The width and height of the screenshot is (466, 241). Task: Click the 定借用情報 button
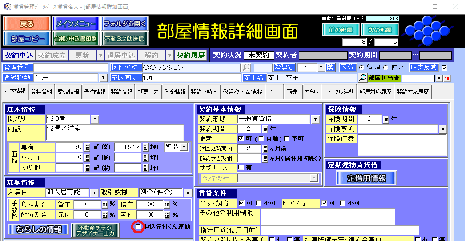[366, 178]
